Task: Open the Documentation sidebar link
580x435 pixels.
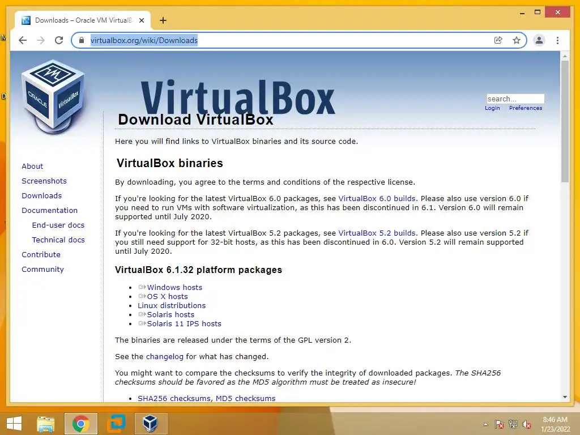Action: (x=50, y=211)
